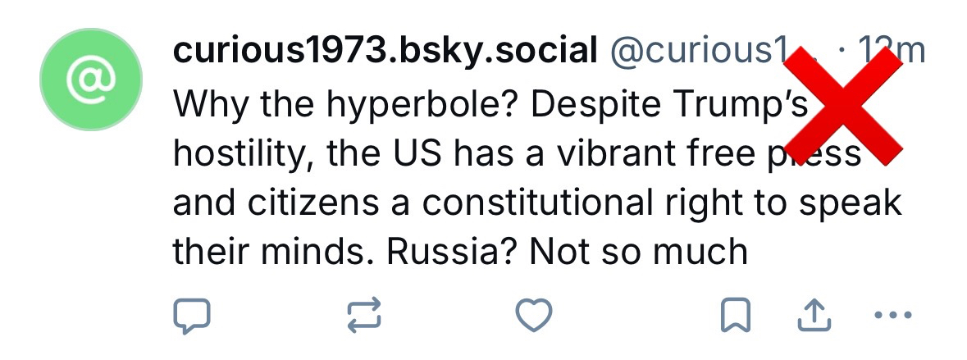This screenshot has width=967, height=360.
Task: Tap the share upload arrow icon
Action: tap(814, 315)
